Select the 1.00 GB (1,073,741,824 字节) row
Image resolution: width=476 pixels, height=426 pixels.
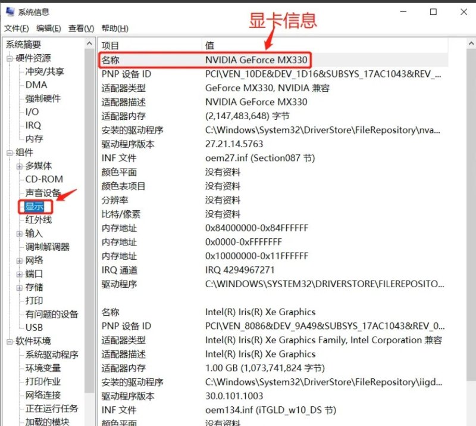point(273,368)
